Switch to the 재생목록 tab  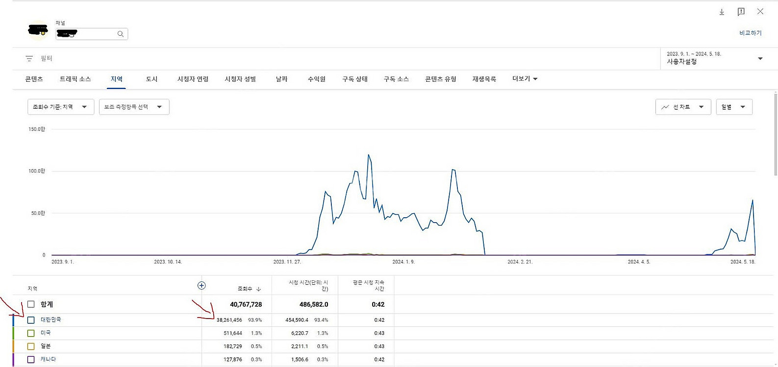pos(484,79)
